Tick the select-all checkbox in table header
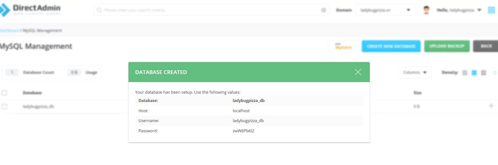 coord(4,93)
